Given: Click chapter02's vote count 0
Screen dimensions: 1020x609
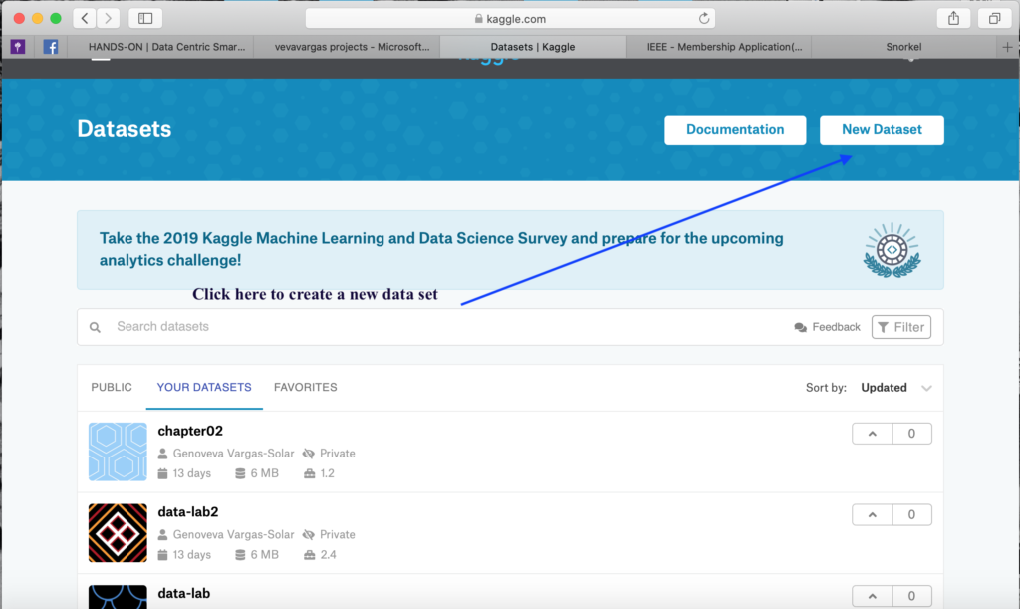Looking at the screenshot, I should (911, 434).
